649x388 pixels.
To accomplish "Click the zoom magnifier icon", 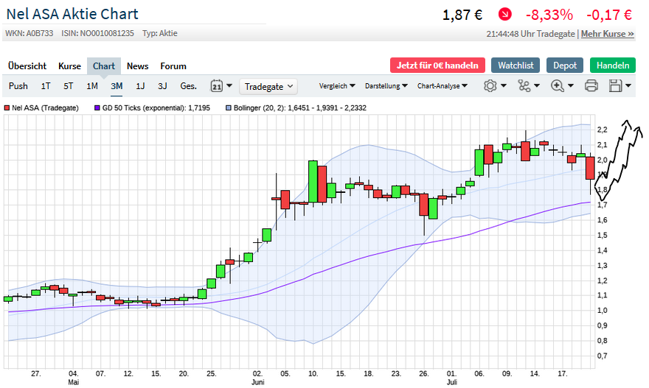I will 561,86.
